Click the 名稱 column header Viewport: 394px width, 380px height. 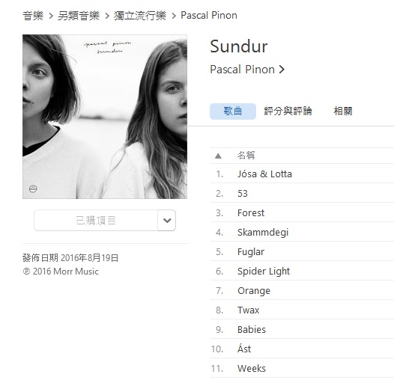click(246, 156)
